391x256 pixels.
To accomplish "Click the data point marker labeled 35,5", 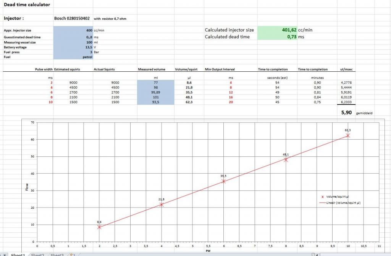I will pos(224,181).
